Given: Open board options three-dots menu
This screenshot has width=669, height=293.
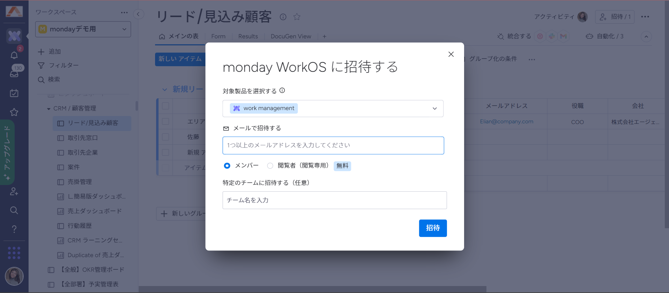Looking at the screenshot, I should point(645,17).
